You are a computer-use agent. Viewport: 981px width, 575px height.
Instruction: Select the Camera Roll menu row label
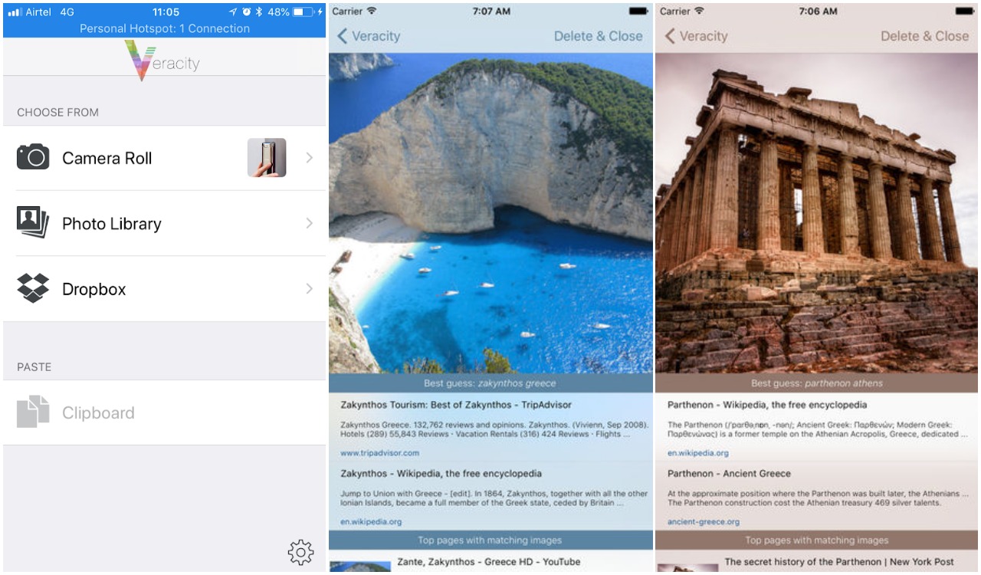[x=107, y=159]
